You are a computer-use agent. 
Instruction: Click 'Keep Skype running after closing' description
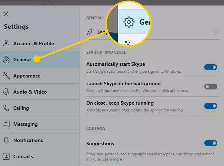pyautogui.click(x=135, y=110)
